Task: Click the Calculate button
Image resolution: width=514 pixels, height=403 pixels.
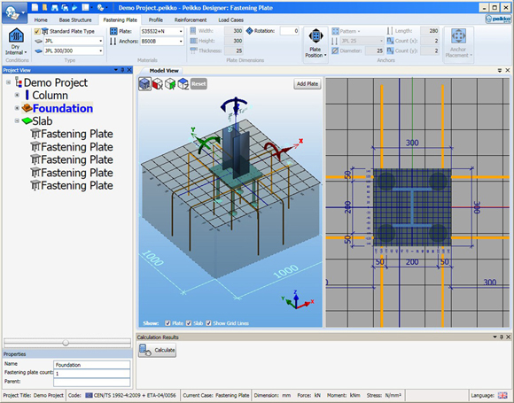Action: 158,350
